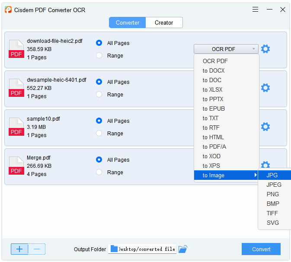This screenshot has width=291, height=262.
Task: Expand the to Image submenu arrow
Action: (256, 175)
